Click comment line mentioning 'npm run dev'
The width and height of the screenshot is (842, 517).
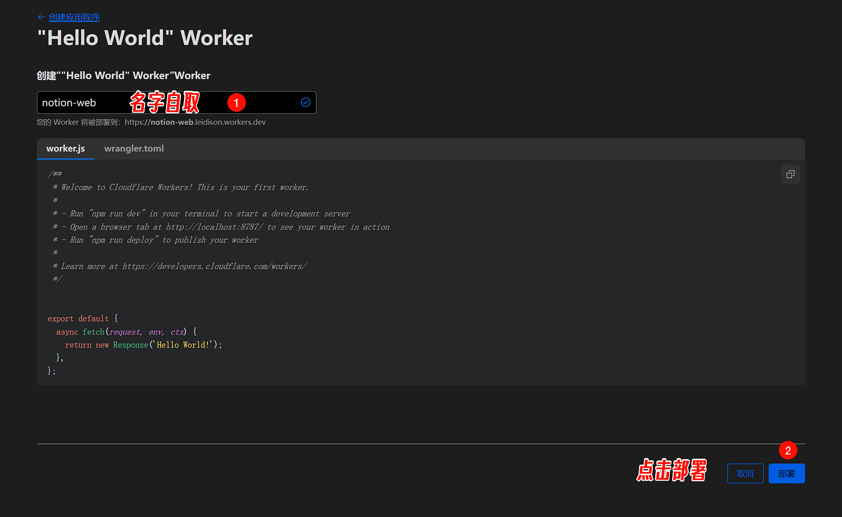tap(201, 214)
